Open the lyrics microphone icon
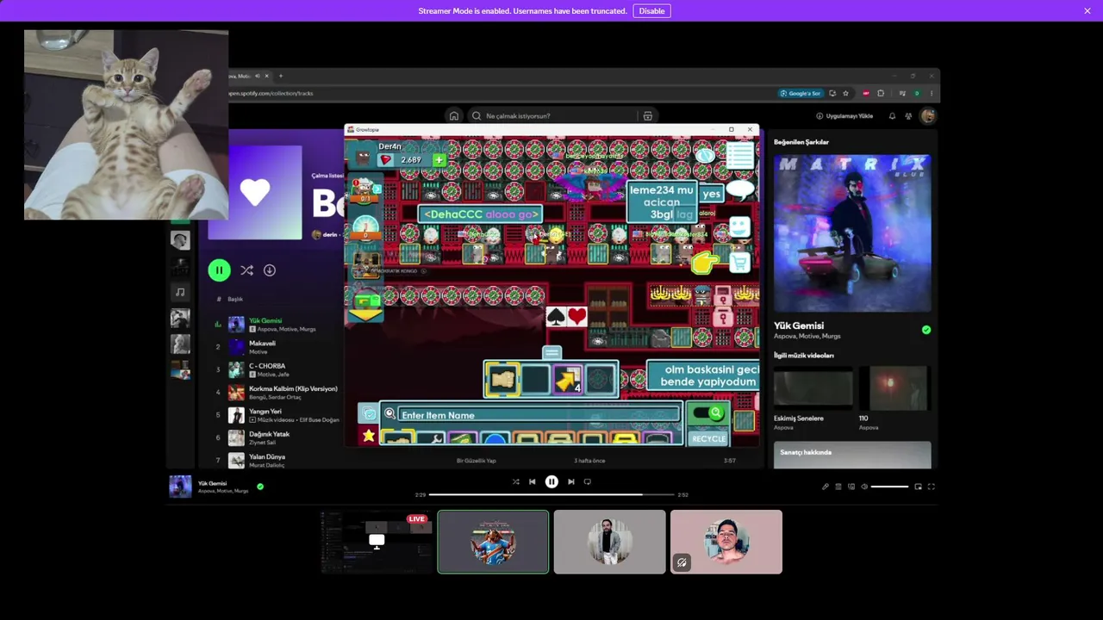The image size is (1103, 620). pyautogui.click(x=825, y=487)
